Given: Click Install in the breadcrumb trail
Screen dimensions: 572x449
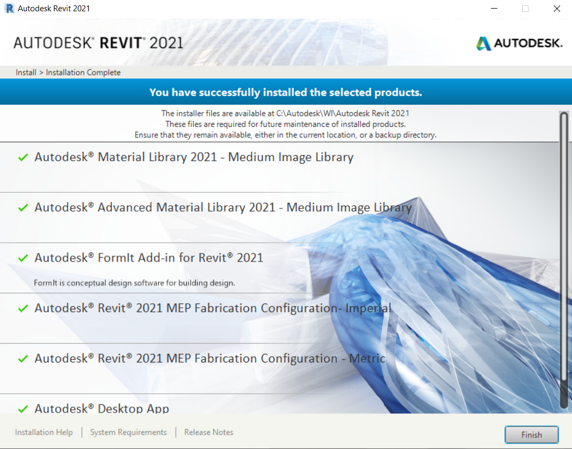Looking at the screenshot, I should [26, 72].
